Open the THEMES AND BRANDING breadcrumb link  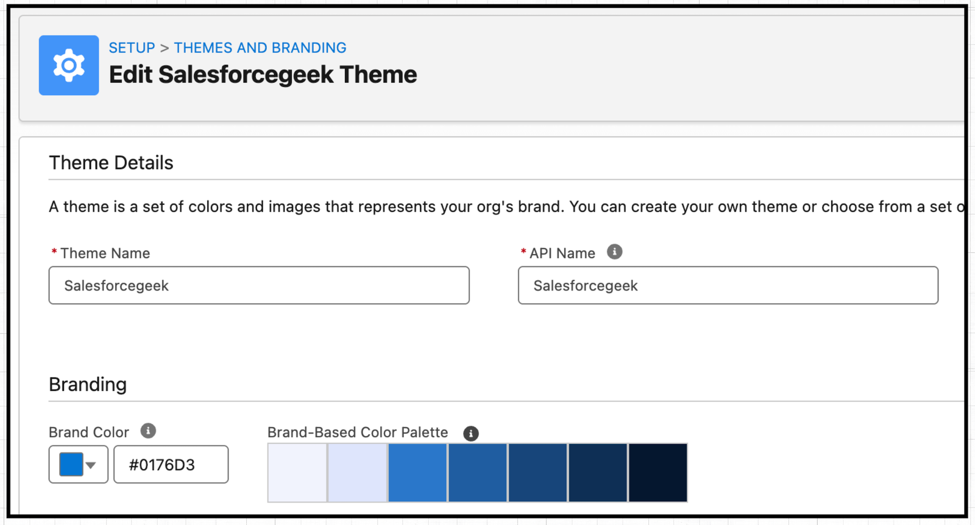pos(260,48)
